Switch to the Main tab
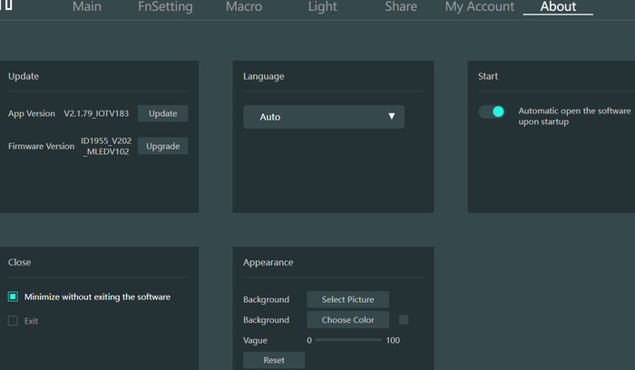The width and height of the screenshot is (635, 370). (86, 7)
